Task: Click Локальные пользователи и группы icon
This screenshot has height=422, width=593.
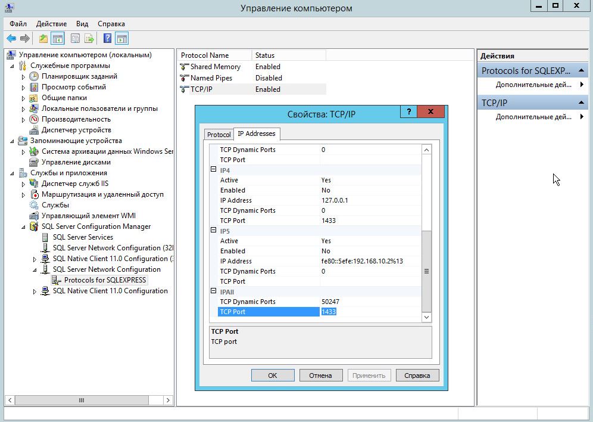Action: click(34, 108)
